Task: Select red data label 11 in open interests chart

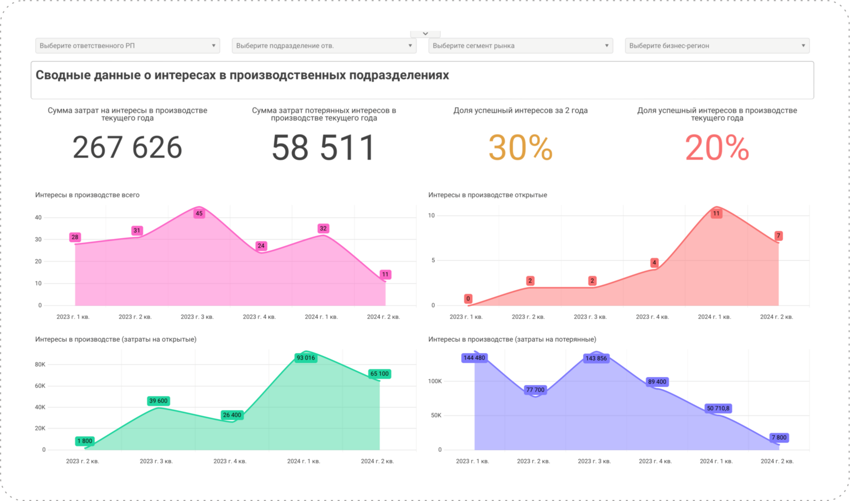Action: pyautogui.click(x=716, y=213)
